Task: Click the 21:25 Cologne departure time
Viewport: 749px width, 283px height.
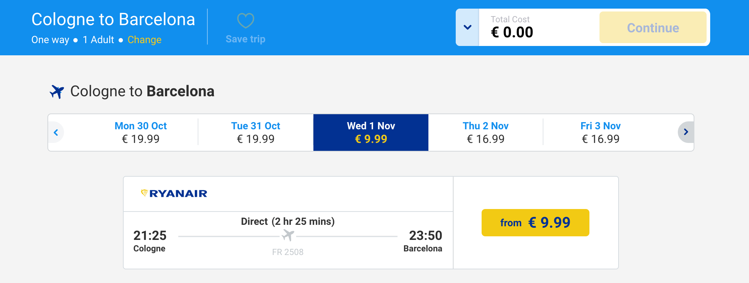Action: (x=150, y=236)
